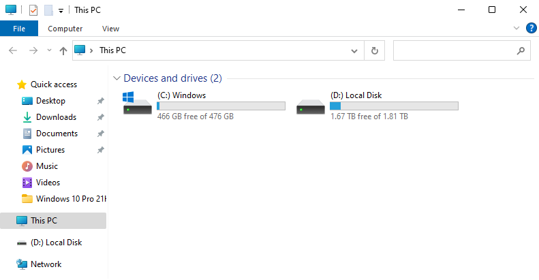Select Network in navigation pane
Screen dimensions: 539x280
46,264
